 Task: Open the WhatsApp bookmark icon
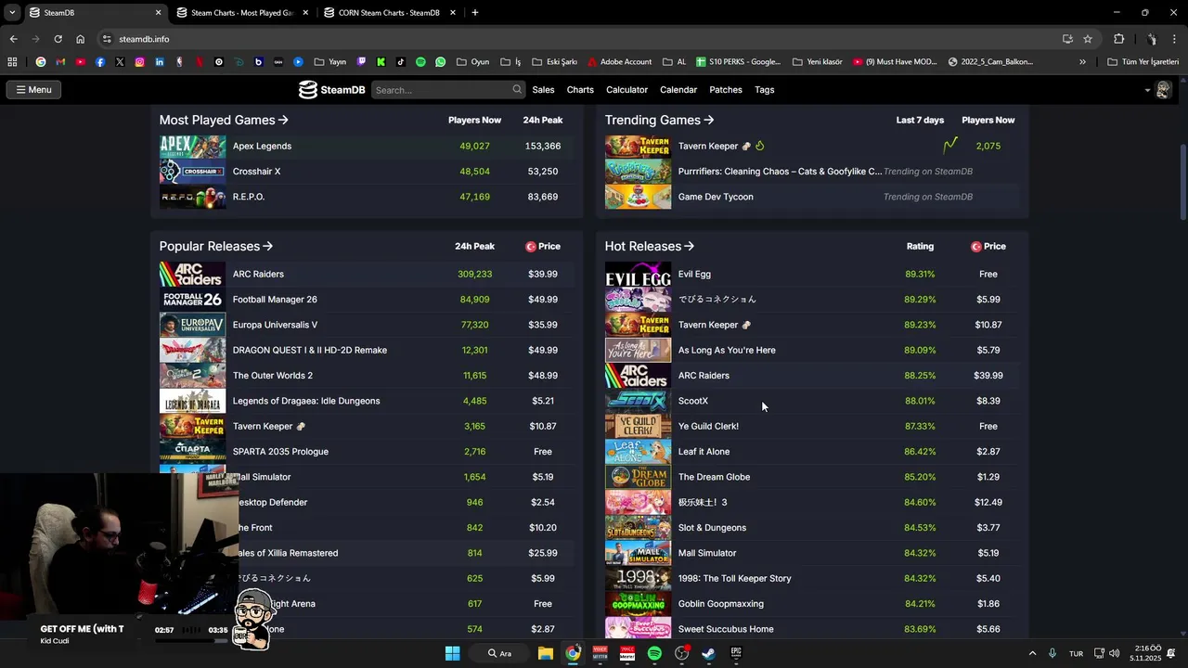(440, 62)
